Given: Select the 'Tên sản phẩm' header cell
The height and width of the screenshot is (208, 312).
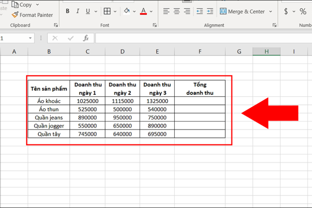Looking at the screenshot, I should click(49, 89).
